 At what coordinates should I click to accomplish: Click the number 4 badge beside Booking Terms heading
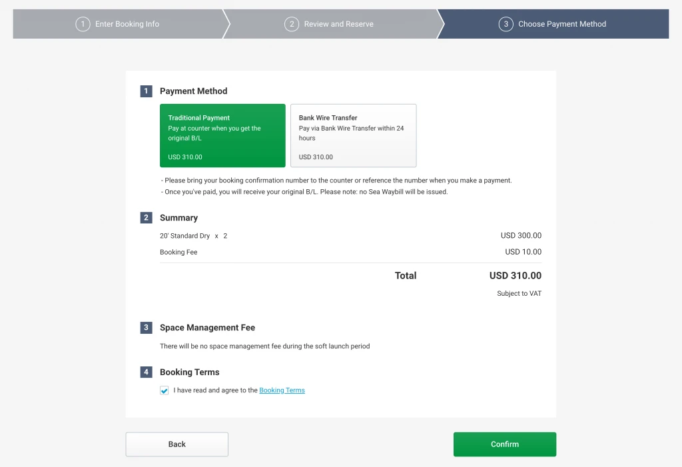click(146, 372)
